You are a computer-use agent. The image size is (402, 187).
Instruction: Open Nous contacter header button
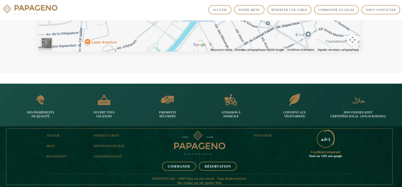point(381,10)
